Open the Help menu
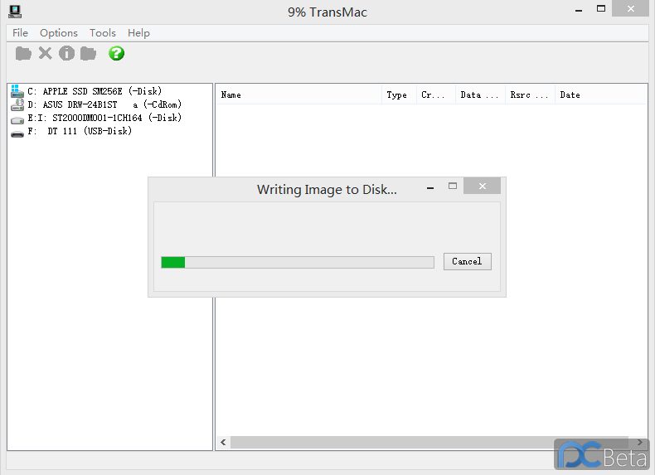Image resolution: width=655 pixels, height=475 pixels. pyautogui.click(x=138, y=33)
